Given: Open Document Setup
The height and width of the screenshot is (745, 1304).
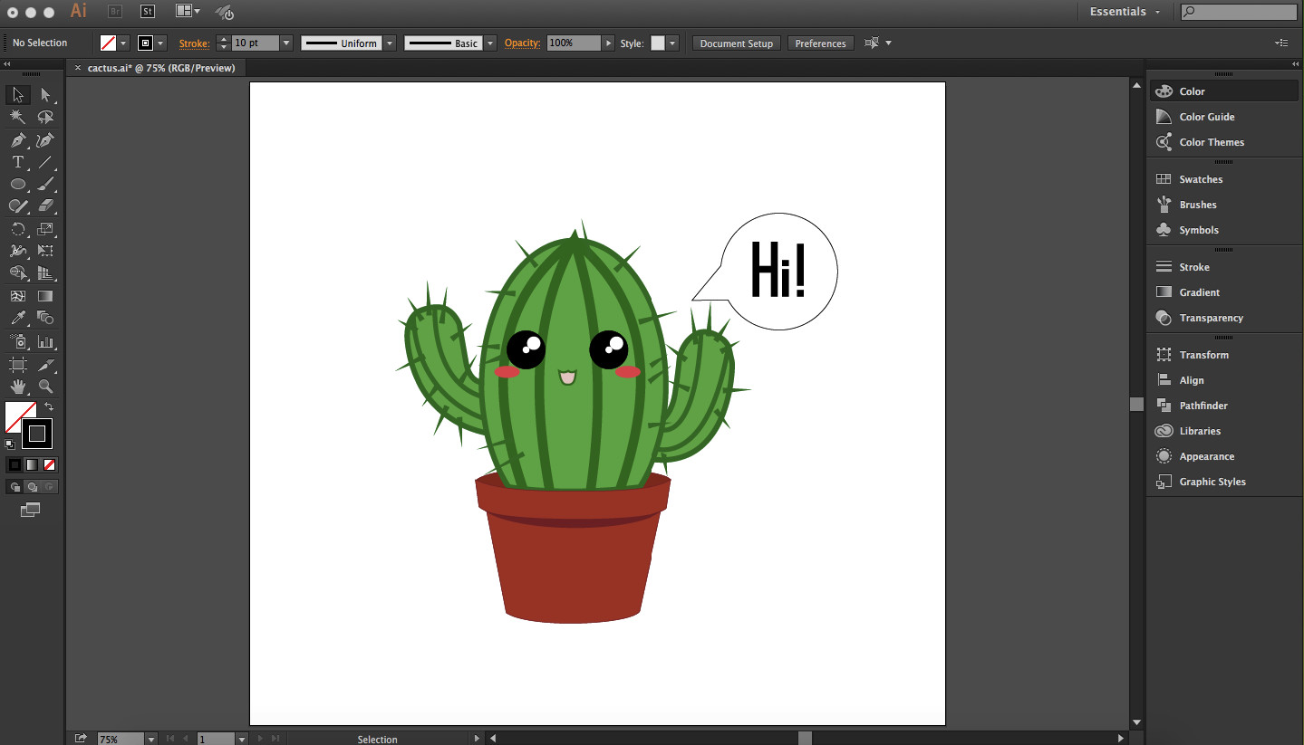Looking at the screenshot, I should coord(736,43).
